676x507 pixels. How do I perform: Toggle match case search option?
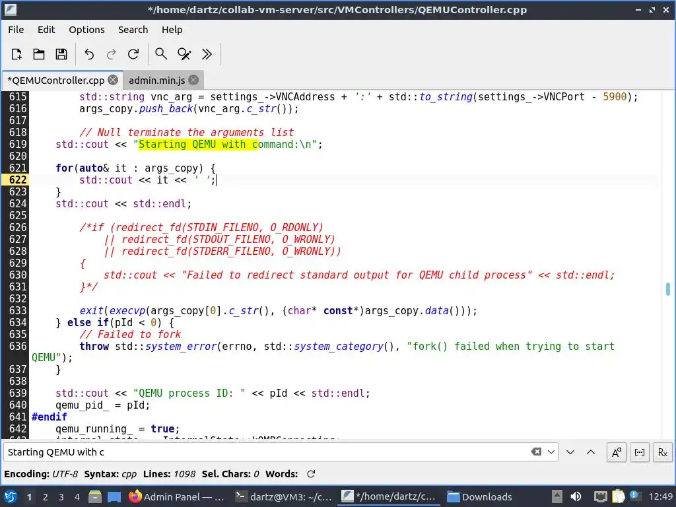tap(617, 452)
